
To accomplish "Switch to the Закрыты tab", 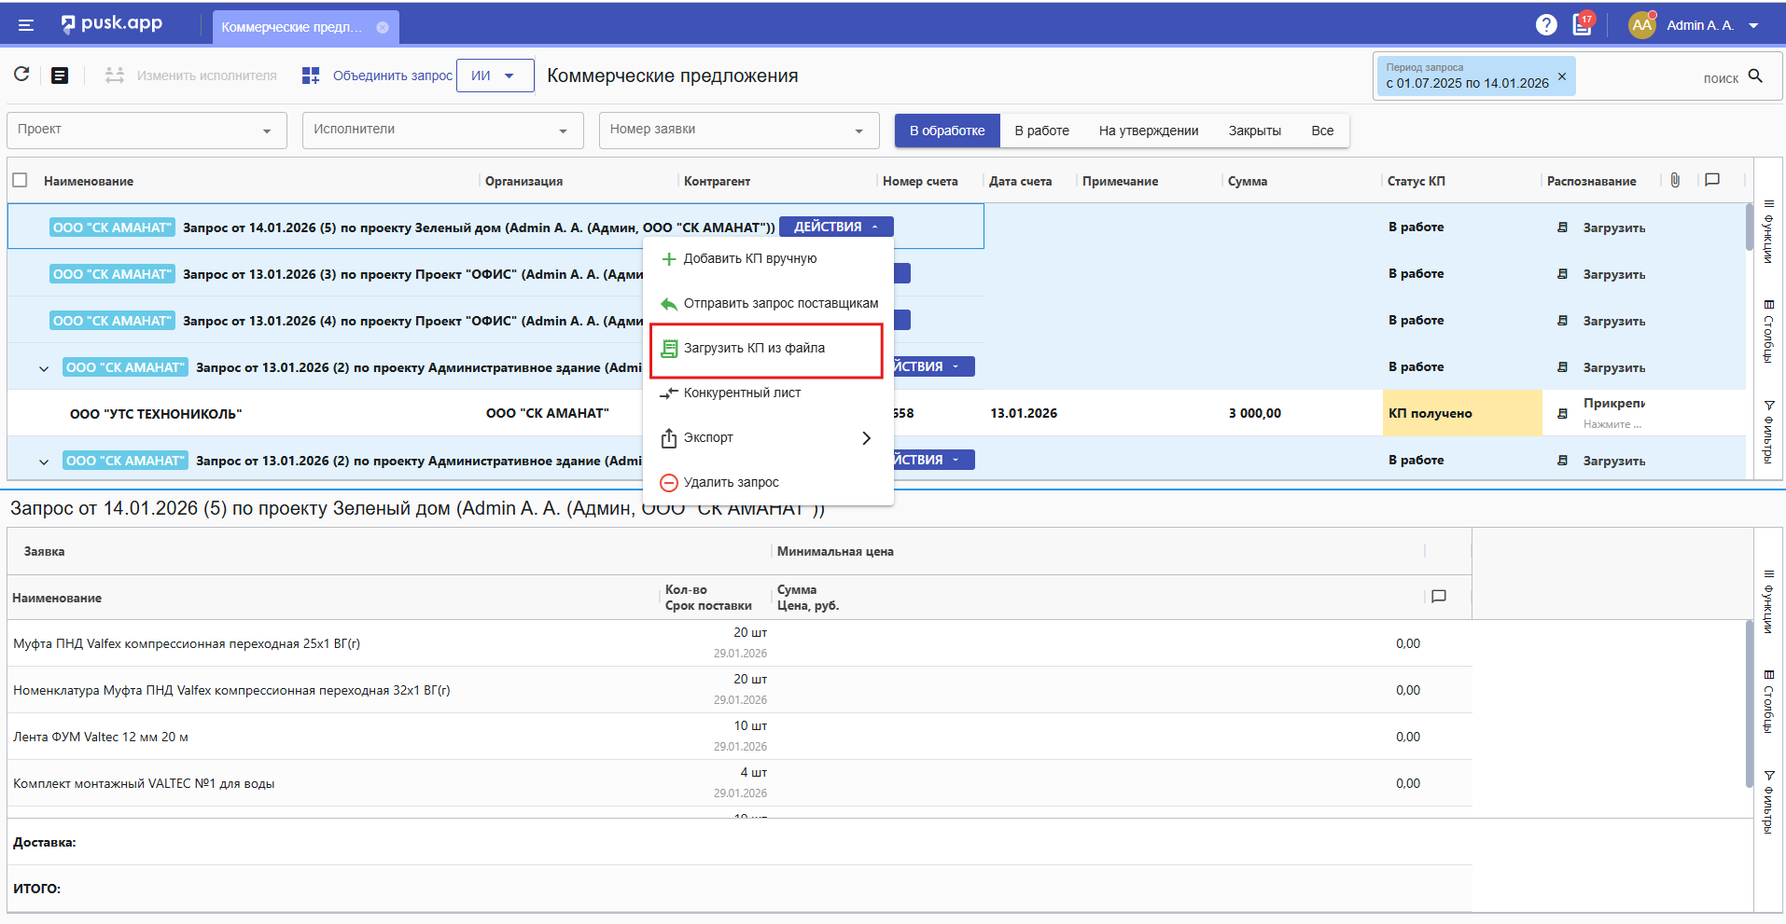I will 1254,131.
